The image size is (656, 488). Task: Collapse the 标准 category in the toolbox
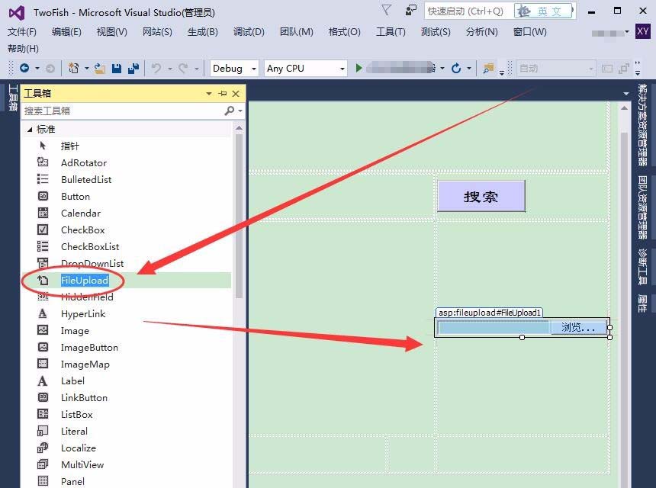[x=31, y=129]
